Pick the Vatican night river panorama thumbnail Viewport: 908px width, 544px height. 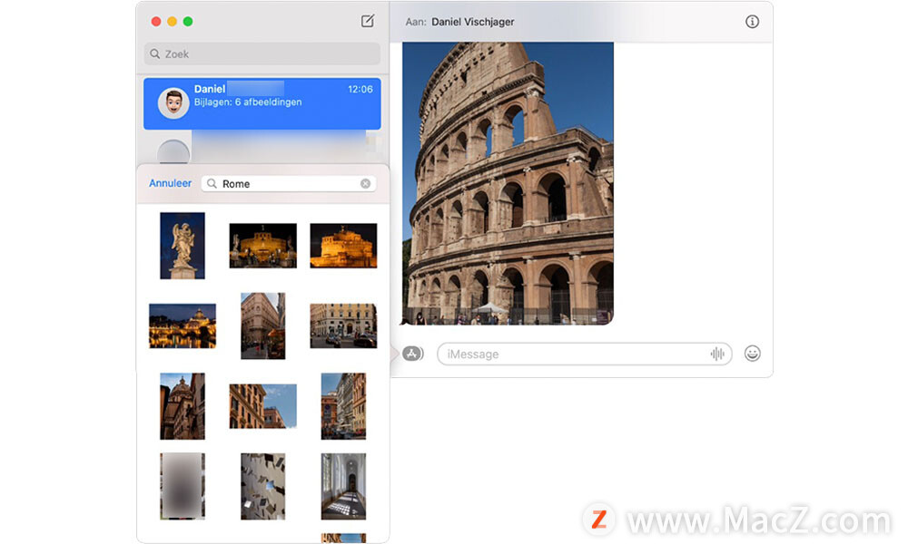pos(183,325)
